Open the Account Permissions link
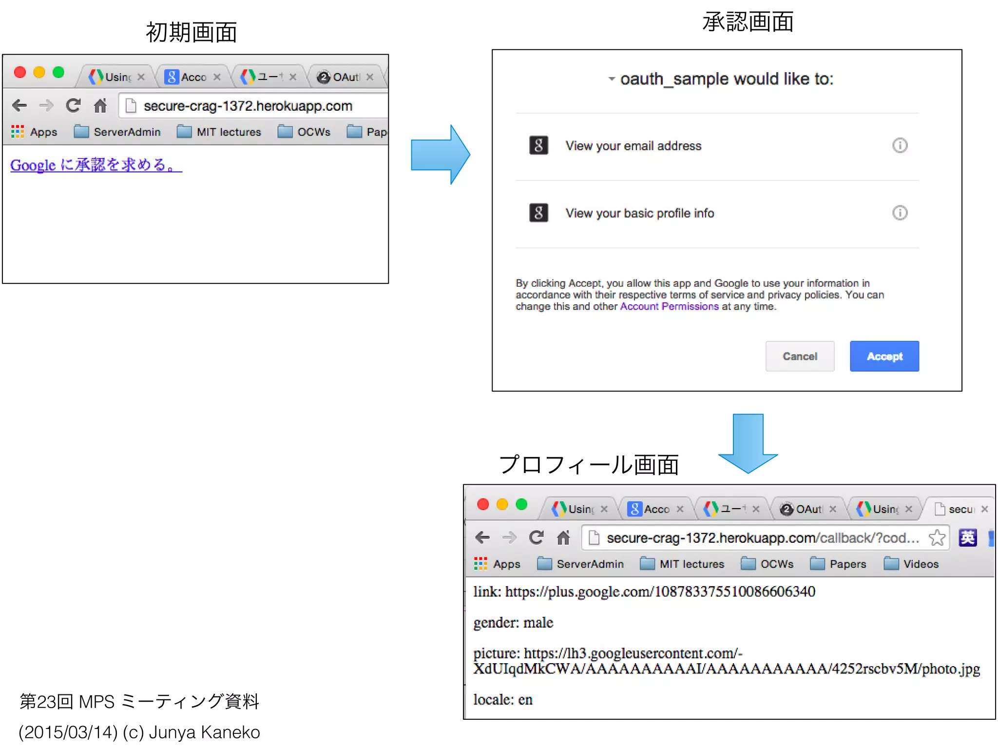The width and height of the screenshot is (998, 749). (x=669, y=306)
